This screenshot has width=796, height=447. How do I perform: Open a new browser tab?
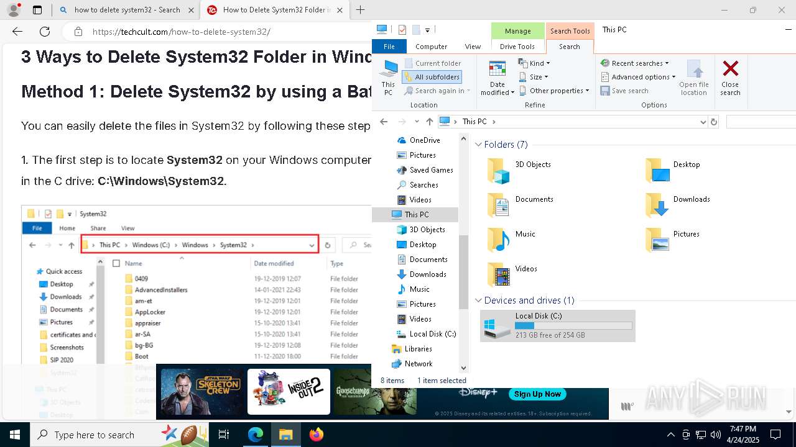pyautogui.click(x=361, y=10)
